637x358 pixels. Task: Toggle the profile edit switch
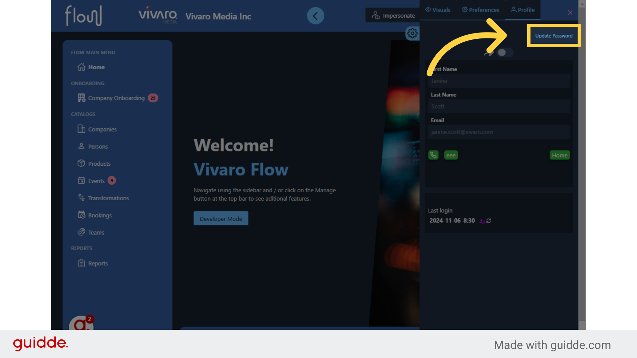(505, 52)
